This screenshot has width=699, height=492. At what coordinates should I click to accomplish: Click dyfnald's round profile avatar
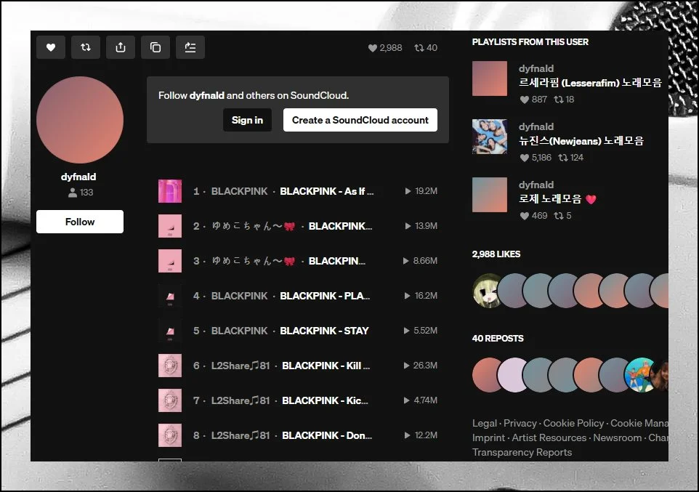[80, 120]
